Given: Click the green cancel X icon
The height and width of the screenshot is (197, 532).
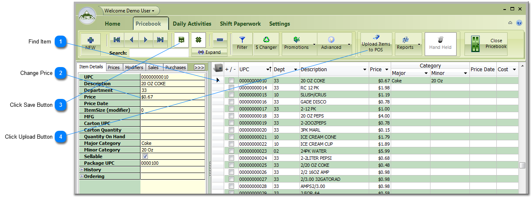Looking at the screenshot, I should click(x=198, y=40).
